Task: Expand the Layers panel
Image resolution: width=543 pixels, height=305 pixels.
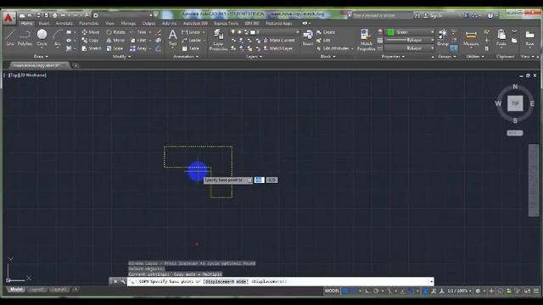Action: click(254, 57)
